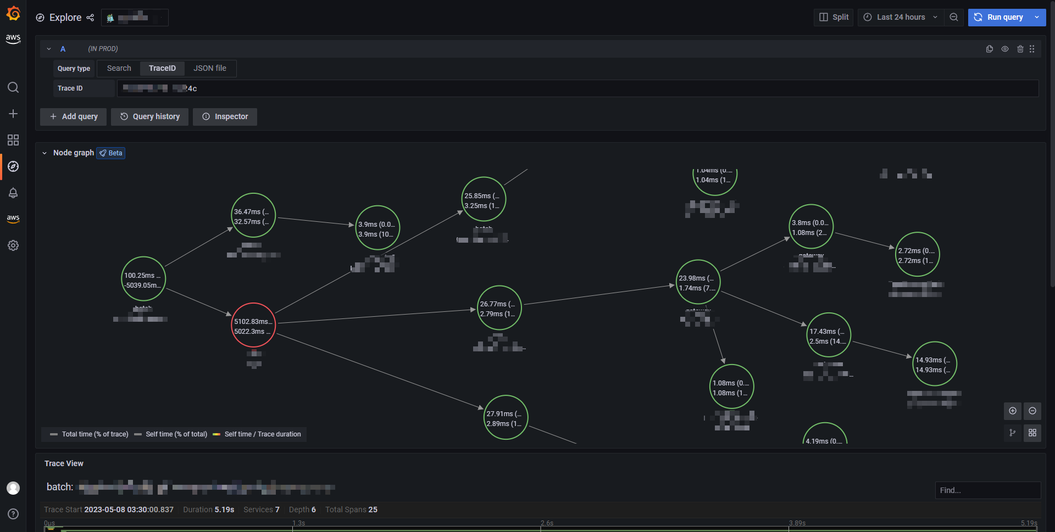Image resolution: width=1055 pixels, height=532 pixels.
Task: Open the Configuration gear sidebar icon
Action: click(x=13, y=245)
